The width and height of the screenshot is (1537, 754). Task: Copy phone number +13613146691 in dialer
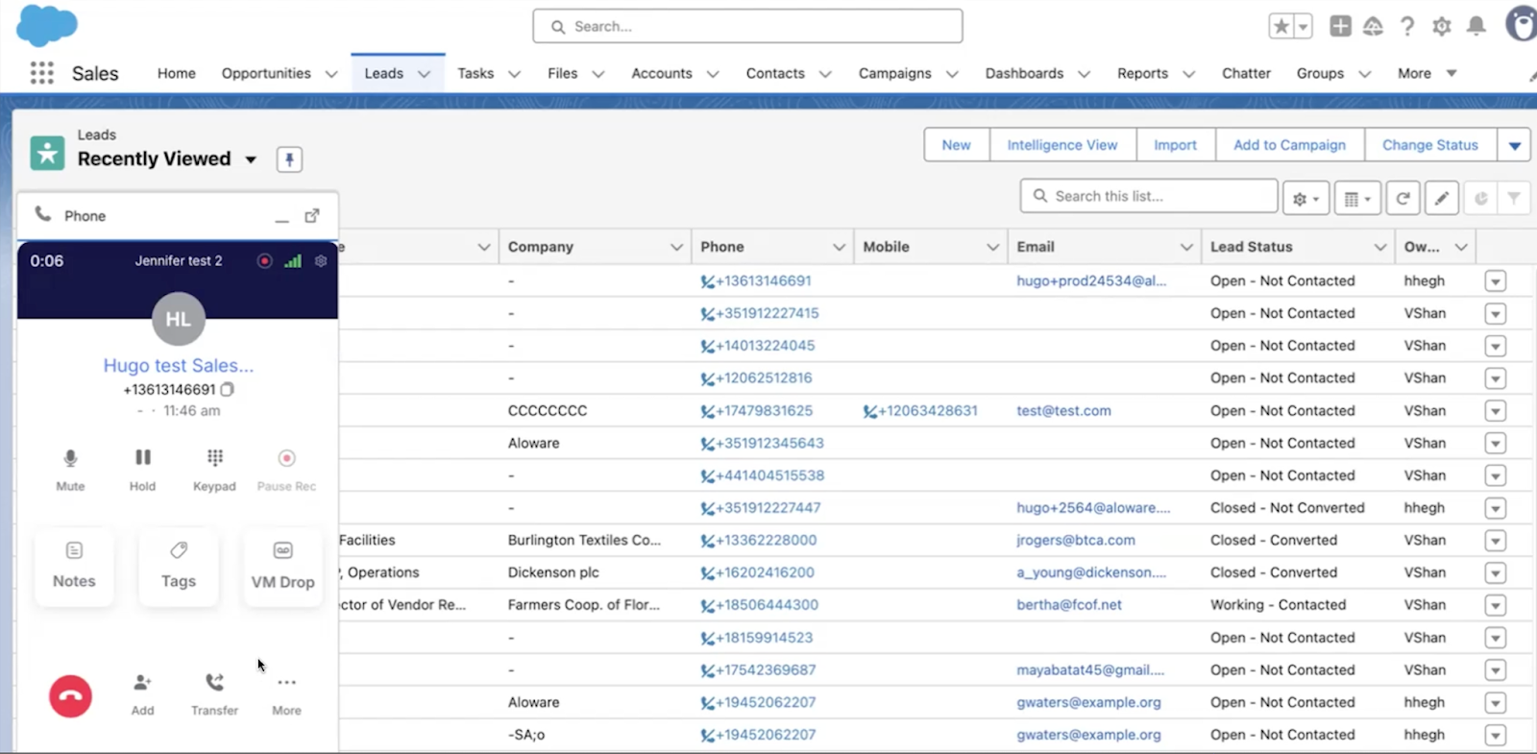[x=228, y=389]
